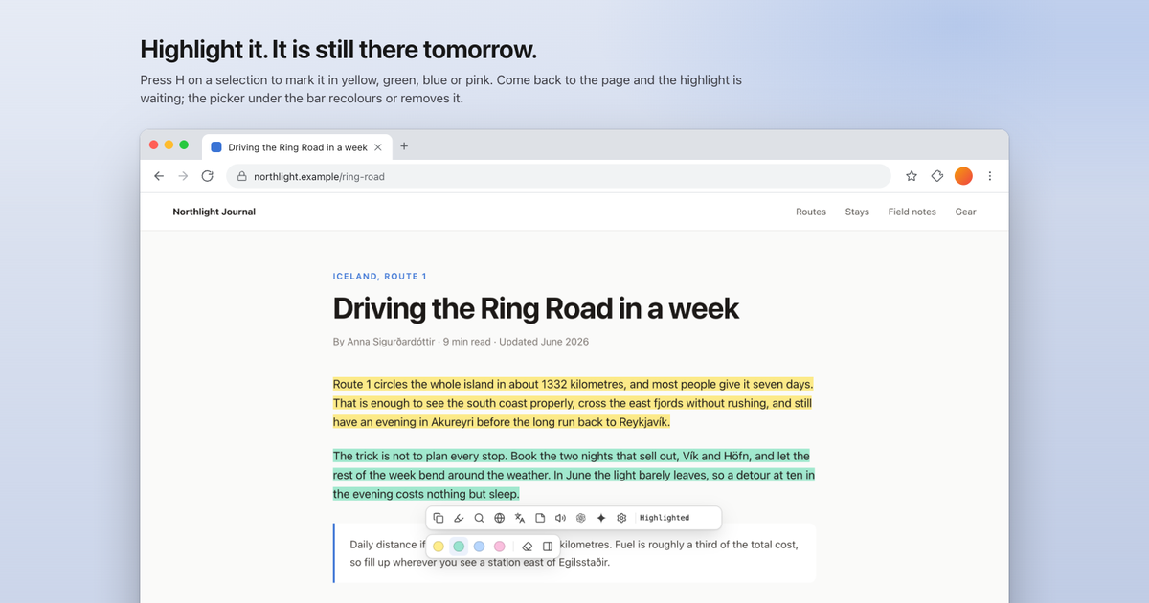The image size is (1149, 603).
Task: Click the globe icon in the selection toolbar
Action: pyautogui.click(x=500, y=518)
